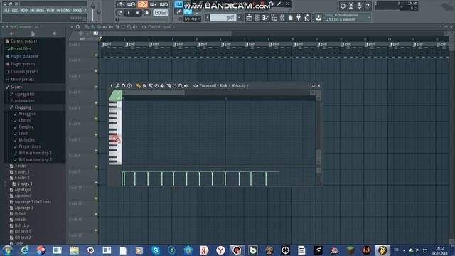Click the download update icon
The height and width of the screenshot is (256, 455).
(318, 18)
